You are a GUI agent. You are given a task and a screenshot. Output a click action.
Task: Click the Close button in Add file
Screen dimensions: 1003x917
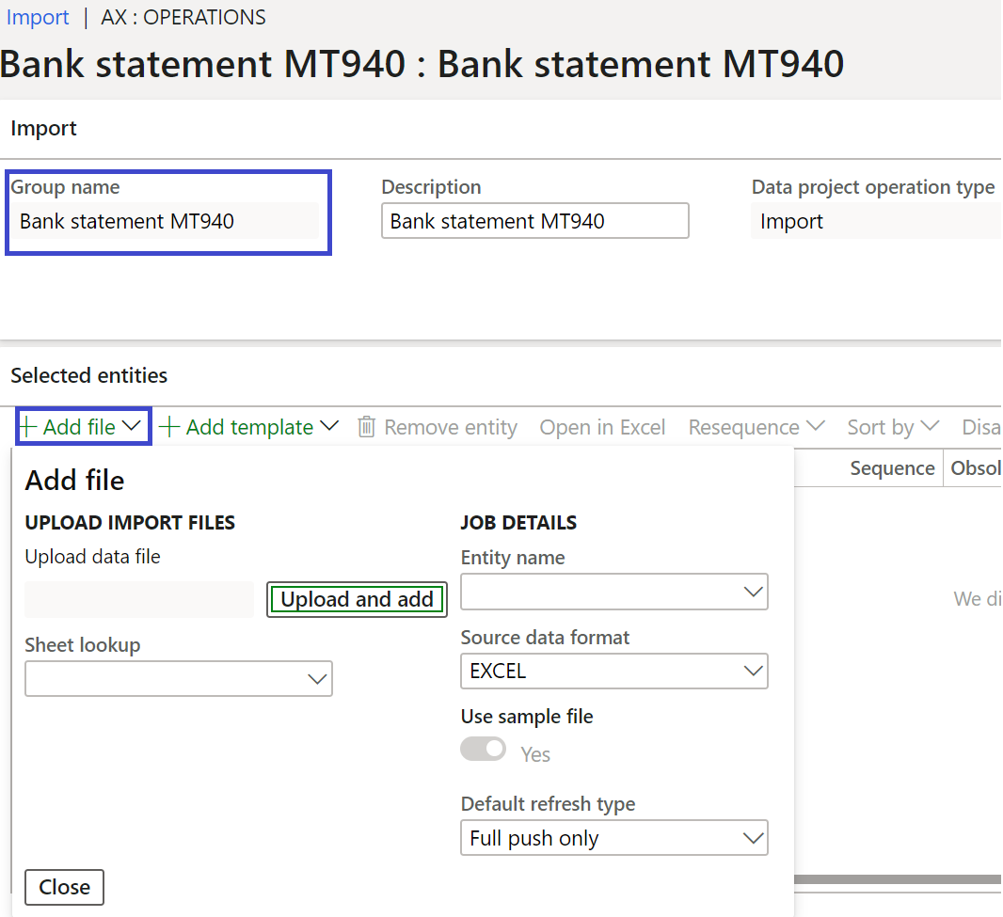click(64, 887)
